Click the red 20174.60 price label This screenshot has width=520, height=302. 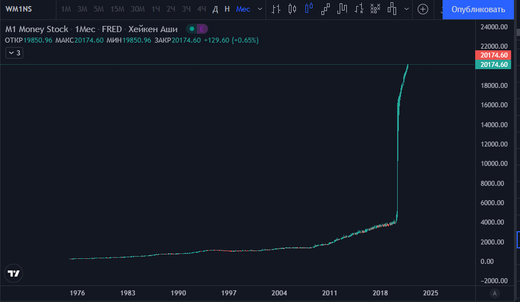493,55
